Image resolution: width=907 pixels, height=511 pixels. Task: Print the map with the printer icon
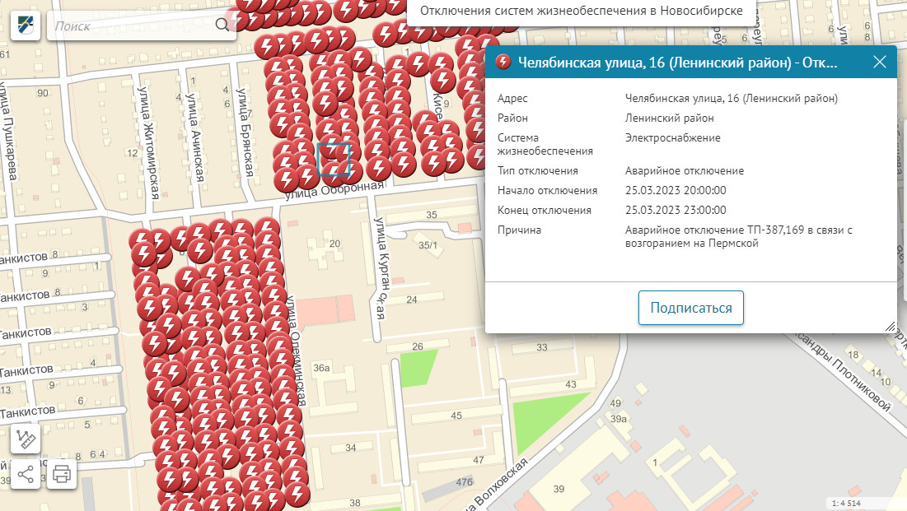(x=62, y=474)
